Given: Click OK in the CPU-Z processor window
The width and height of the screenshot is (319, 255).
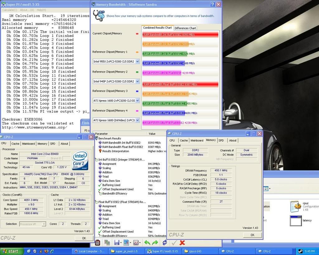Looking at the screenshot, I should tap(84, 238).
